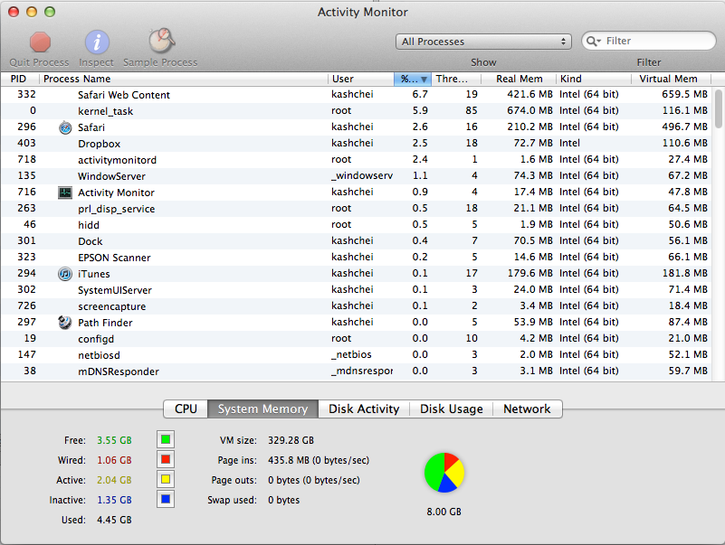
Task: Sort by Threads column header
Action: coord(456,79)
